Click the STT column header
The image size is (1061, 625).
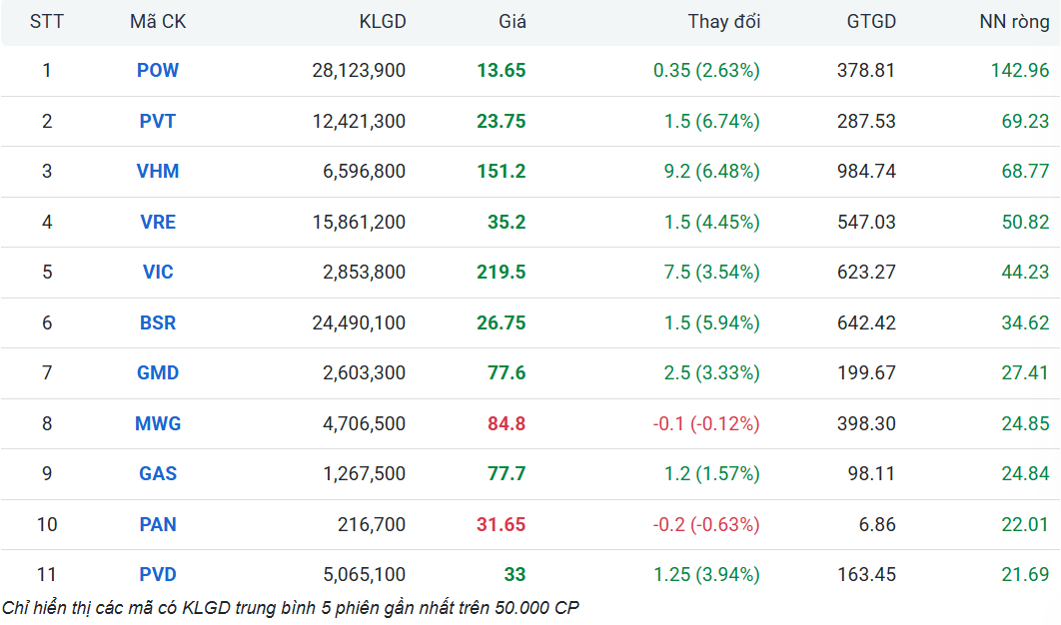click(x=47, y=22)
